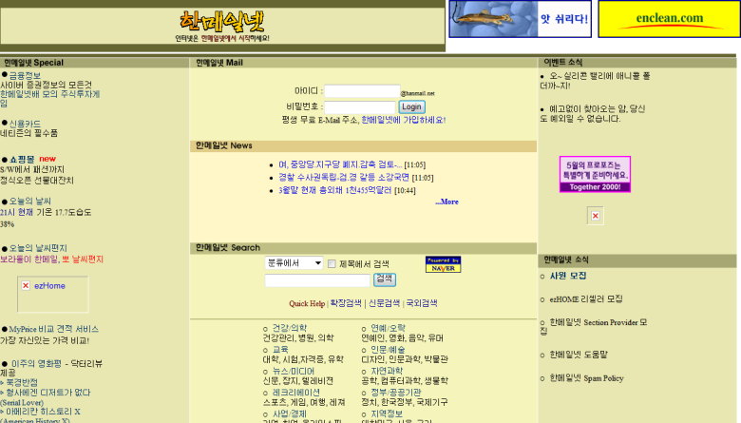The height and width of the screenshot is (423, 741).
Task: Open the 오늘의 날씨편지 link
Action: click(x=38, y=248)
